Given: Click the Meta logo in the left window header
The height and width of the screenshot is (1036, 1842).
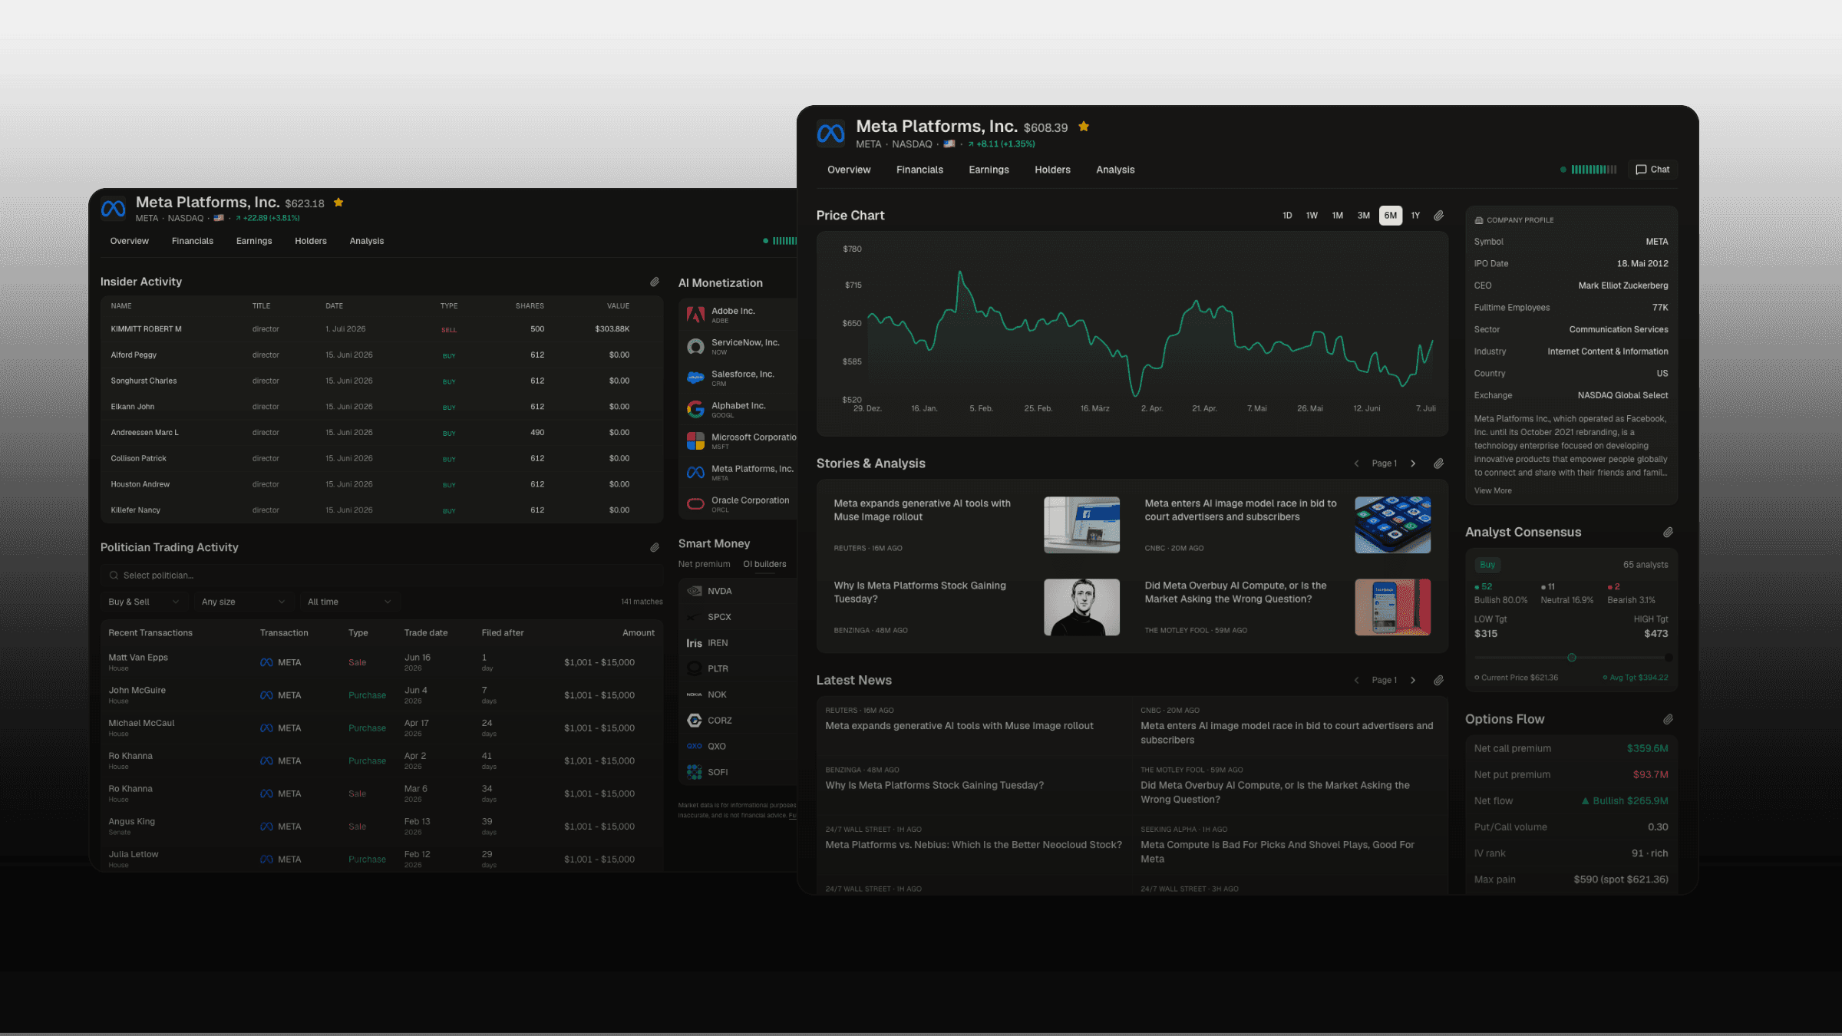Looking at the screenshot, I should pyautogui.click(x=114, y=208).
